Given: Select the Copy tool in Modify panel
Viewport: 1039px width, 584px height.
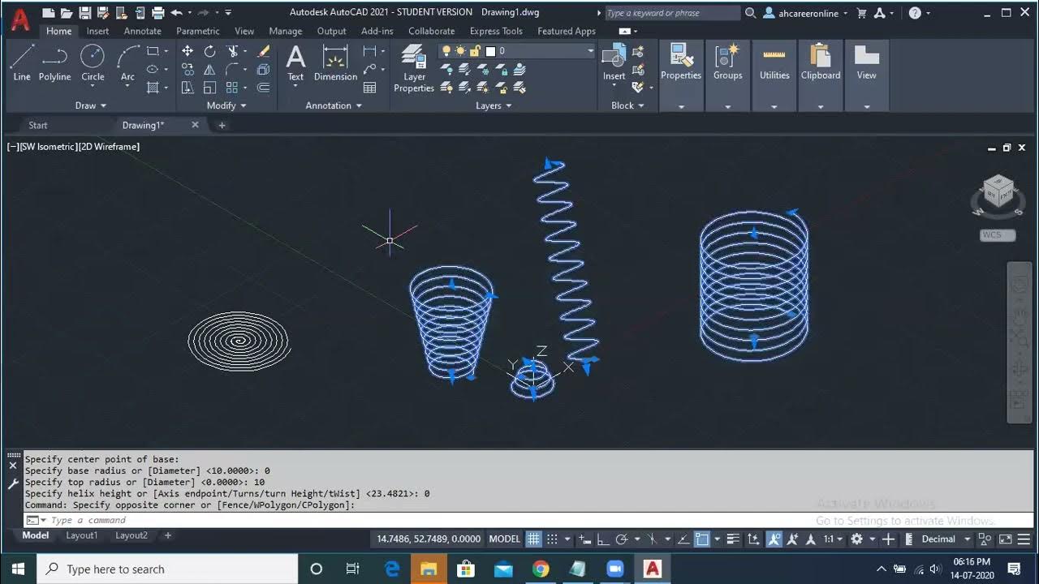Looking at the screenshot, I should pyautogui.click(x=188, y=70).
